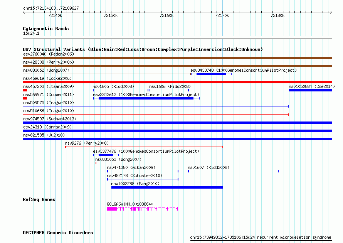Click nsv1607 (Kidd2008) label
This screenshot has width=343, height=243.
pyautogui.click(x=208, y=167)
